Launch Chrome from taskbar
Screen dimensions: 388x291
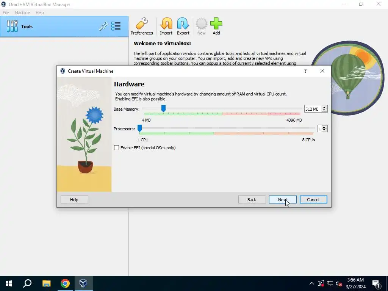tap(65, 283)
